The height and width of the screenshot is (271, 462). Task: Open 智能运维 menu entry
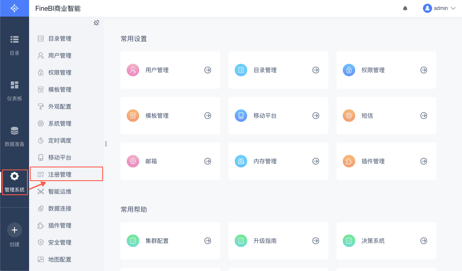point(60,191)
